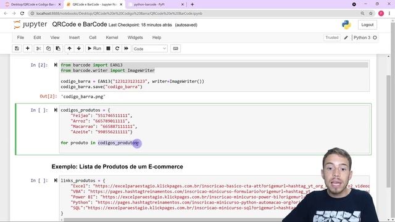Click the Trusted notebook indicator
This screenshot has height=222, width=395.
click(x=332, y=38)
